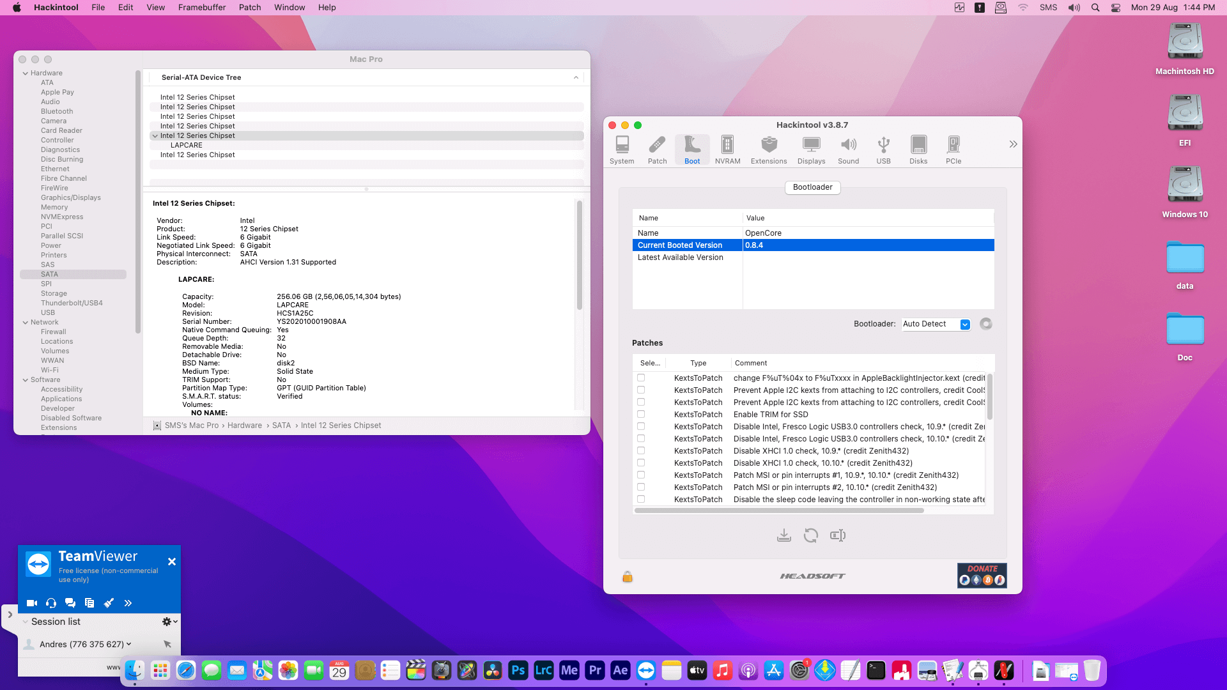Click the patches horizontal scrollbar

click(778, 510)
